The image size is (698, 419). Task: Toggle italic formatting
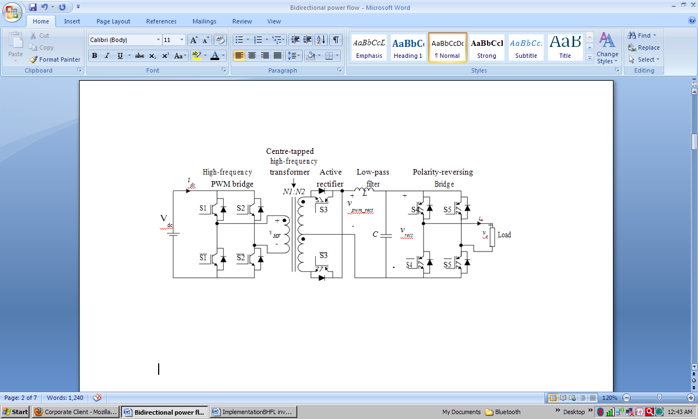(x=107, y=56)
